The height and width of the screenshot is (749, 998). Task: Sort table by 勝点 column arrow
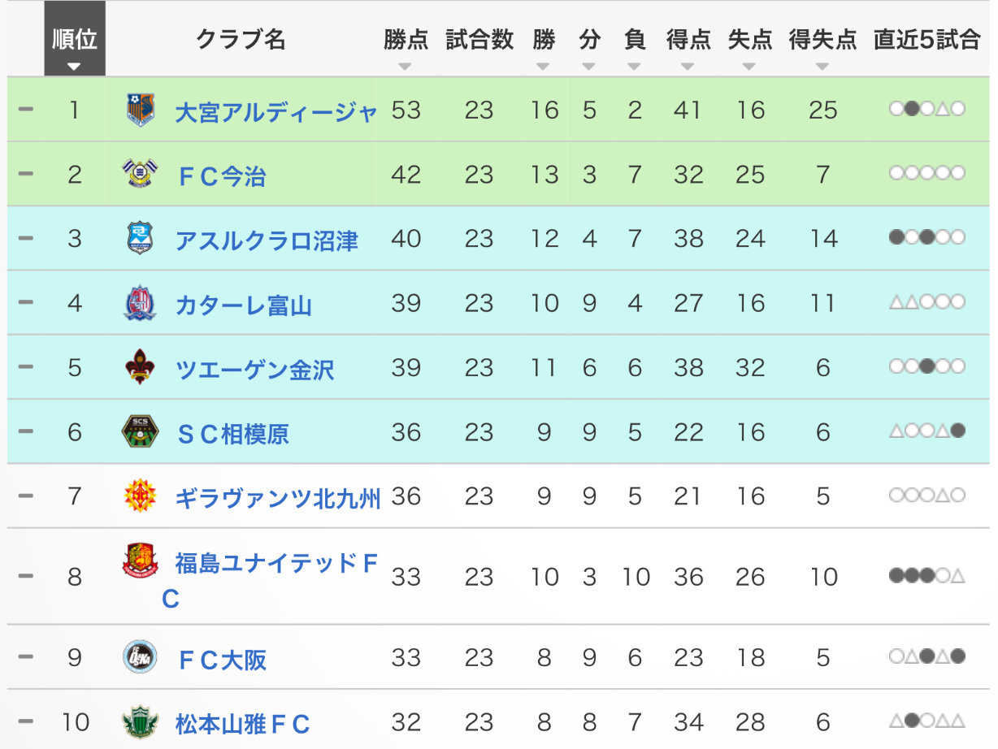pyautogui.click(x=406, y=67)
